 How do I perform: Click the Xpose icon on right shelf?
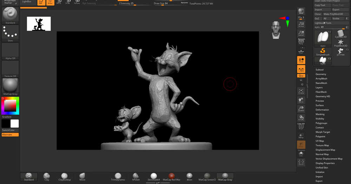pyautogui.click(x=301, y=162)
